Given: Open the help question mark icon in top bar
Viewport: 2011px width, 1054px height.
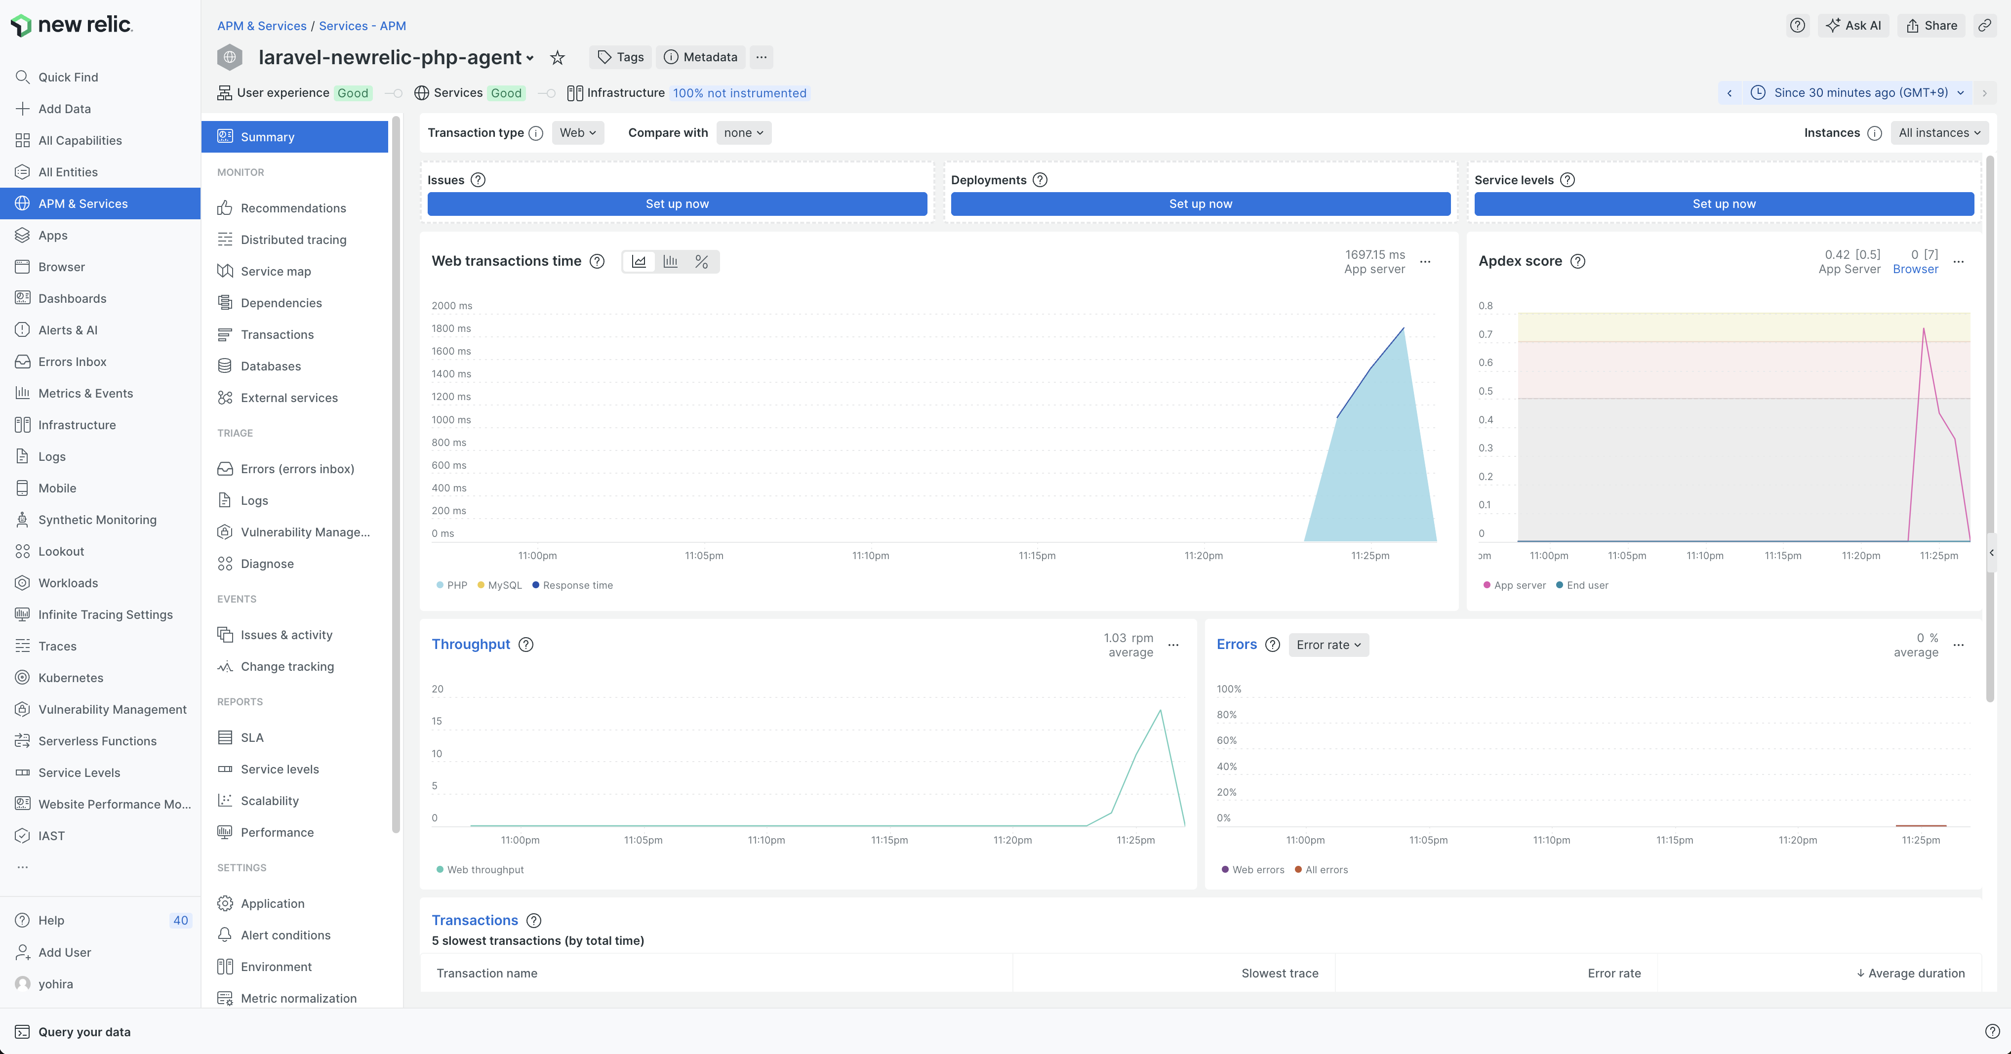Looking at the screenshot, I should pos(1797,25).
